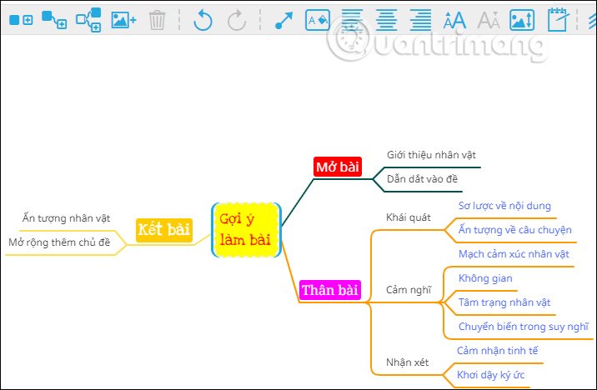Image resolution: width=597 pixels, height=390 pixels.
Task: Add a sibling topic with toolbar icon
Action: pyautogui.click(x=21, y=20)
